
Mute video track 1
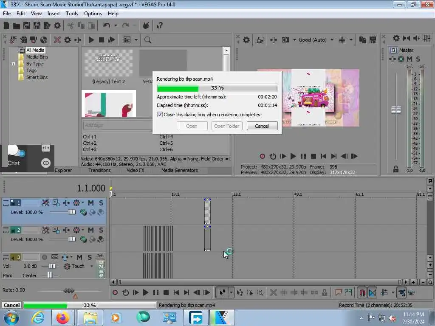91,203
